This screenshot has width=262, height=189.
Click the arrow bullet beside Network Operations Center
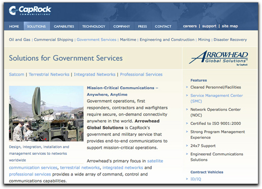tap(187, 109)
